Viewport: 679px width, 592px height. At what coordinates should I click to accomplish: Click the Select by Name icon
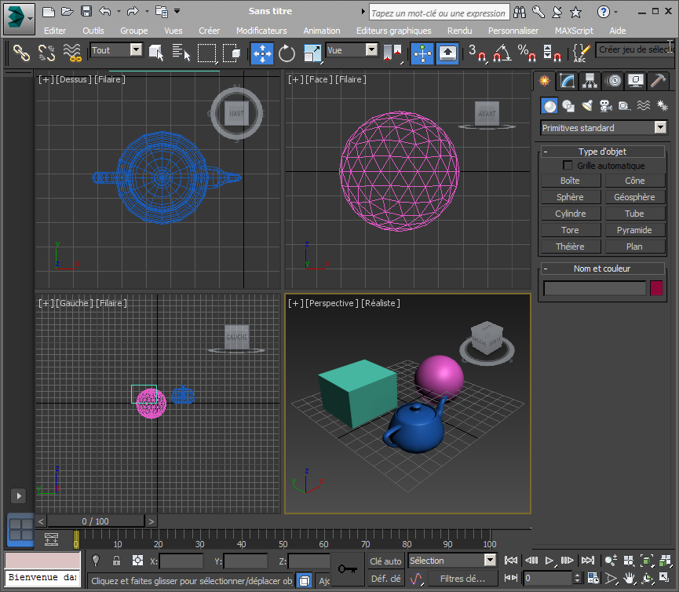(x=181, y=53)
